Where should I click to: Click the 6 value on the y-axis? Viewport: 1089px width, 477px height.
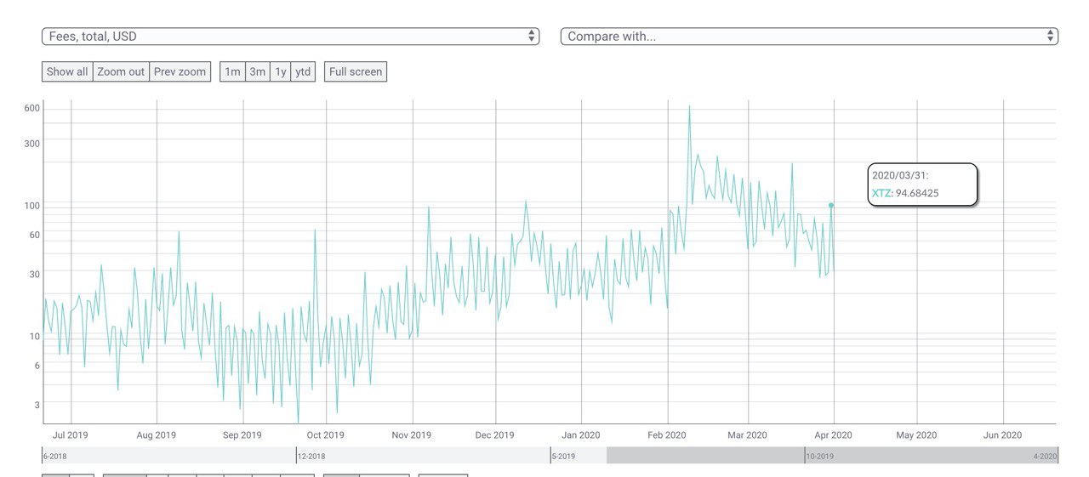(x=37, y=366)
